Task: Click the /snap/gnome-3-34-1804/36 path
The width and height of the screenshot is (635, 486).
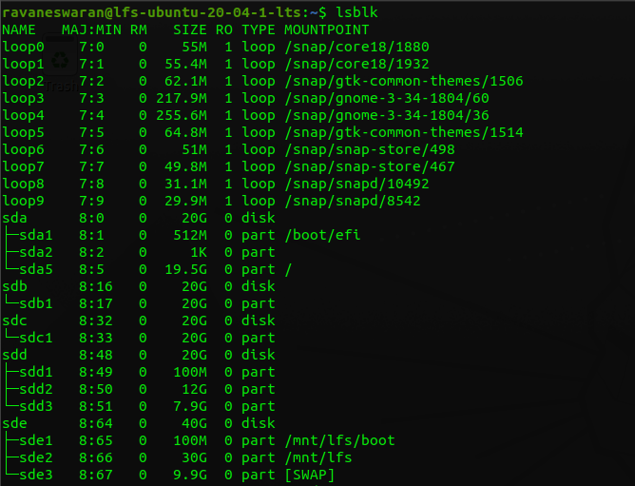Action: (x=387, y=115)
